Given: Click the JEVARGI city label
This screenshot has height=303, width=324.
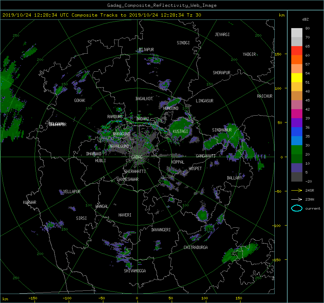Looking at the screenshot, I should tap(222, 35).
